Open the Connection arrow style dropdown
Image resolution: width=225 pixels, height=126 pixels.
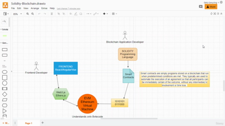coord(89,14)
